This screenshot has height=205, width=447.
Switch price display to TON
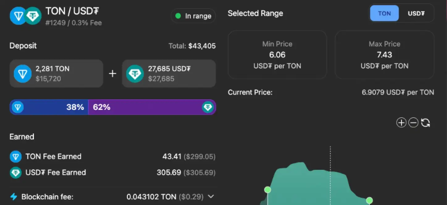pyautogui.click(x=384, y=14)
